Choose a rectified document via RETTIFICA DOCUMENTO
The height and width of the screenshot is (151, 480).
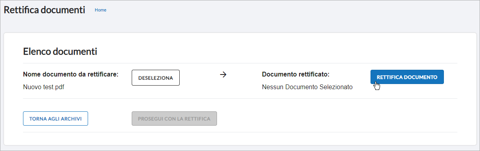(407, 77)
